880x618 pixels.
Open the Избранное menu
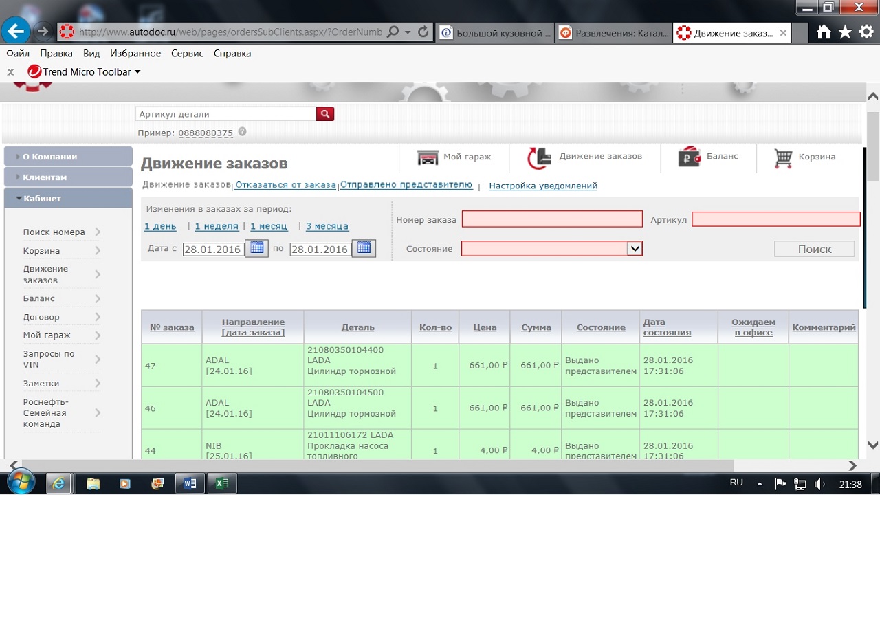pos(135,54)
